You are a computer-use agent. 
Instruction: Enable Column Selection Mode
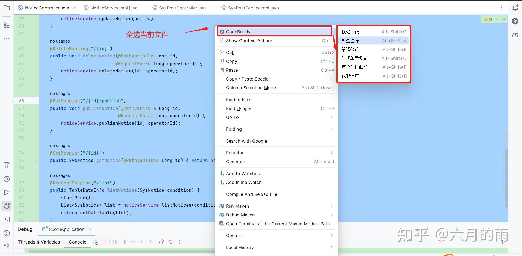pyautogui.click(x=251, y=88)
